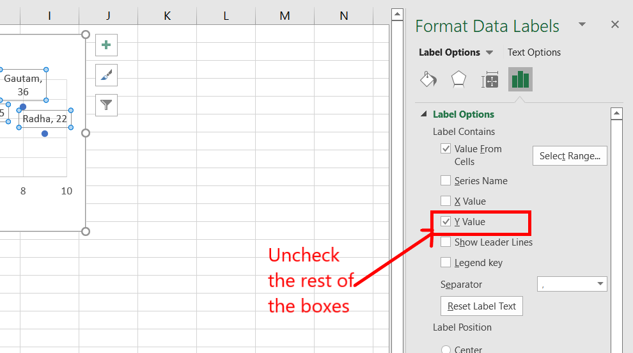Enable the Legend key checkbox
This screenshot has width=633, height=353.
[446, 263]
